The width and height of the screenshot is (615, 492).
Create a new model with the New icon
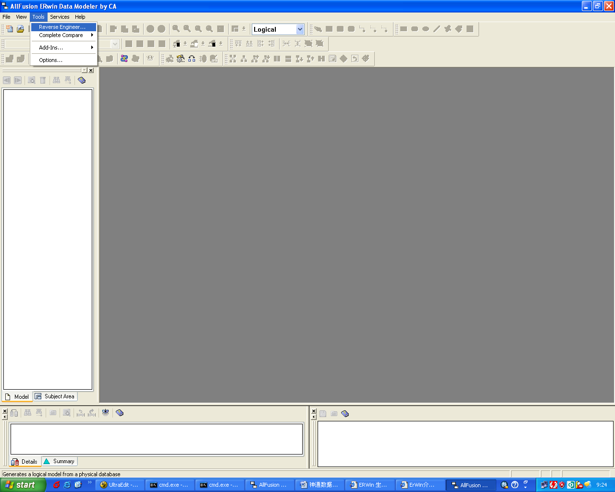click(x=9, y=29)
